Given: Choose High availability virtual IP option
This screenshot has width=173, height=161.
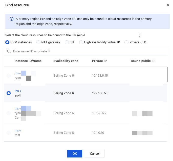Looking at the screenshot, I should click(x=81, y=42).
